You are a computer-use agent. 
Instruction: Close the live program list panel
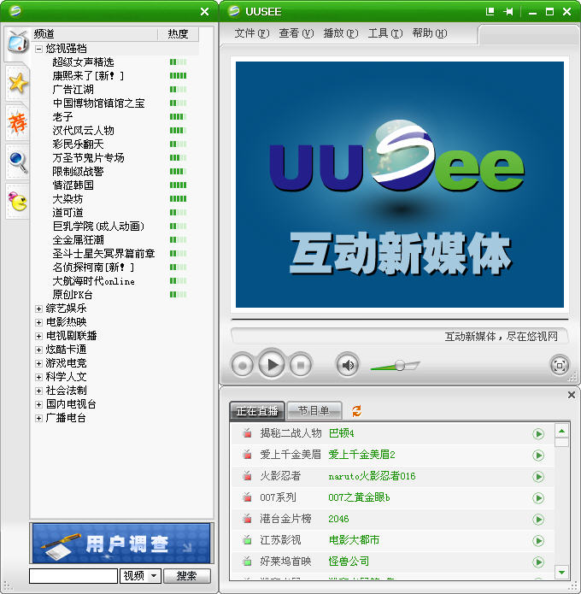click(572, 395)
